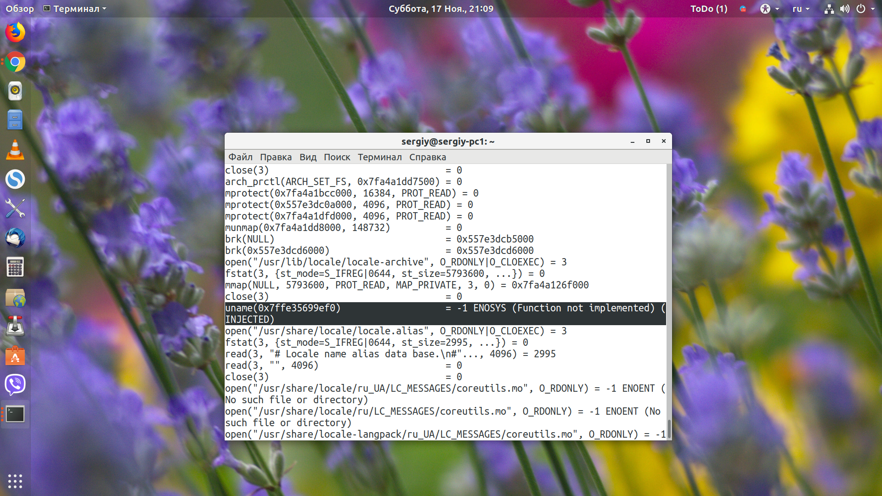The image size is (882, 496).
Task: Click the brk(0x557e3dcd6000) line
Action: click(379, 251)
